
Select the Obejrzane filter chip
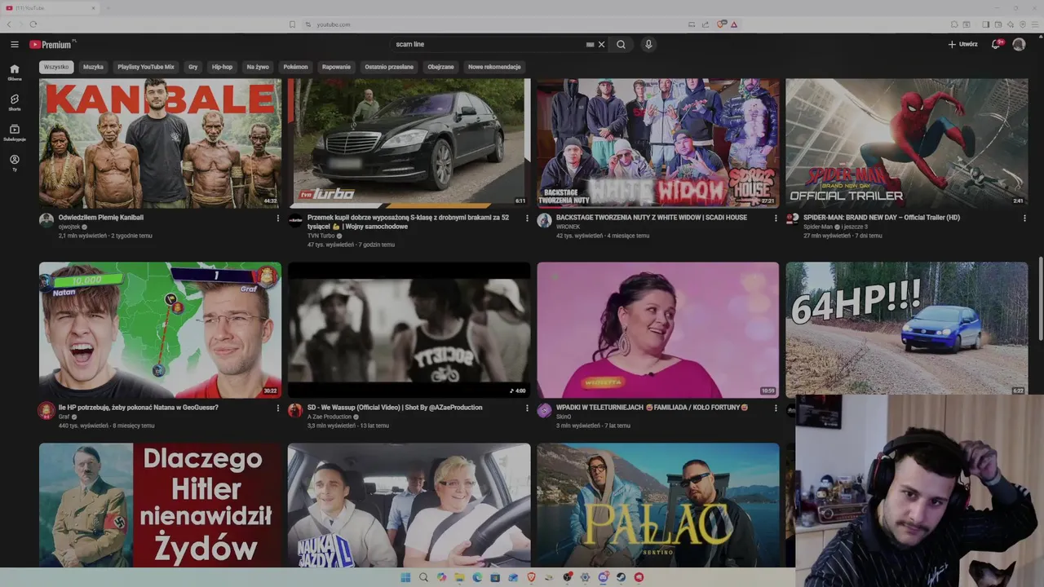tap(440, 67)
